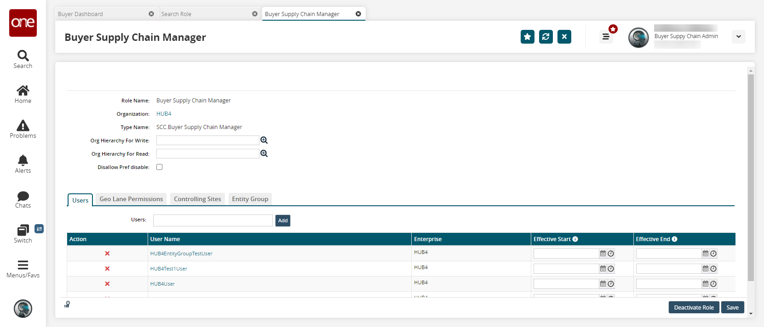Switch to the Geo Lane Permissions tab

(131, 199)
